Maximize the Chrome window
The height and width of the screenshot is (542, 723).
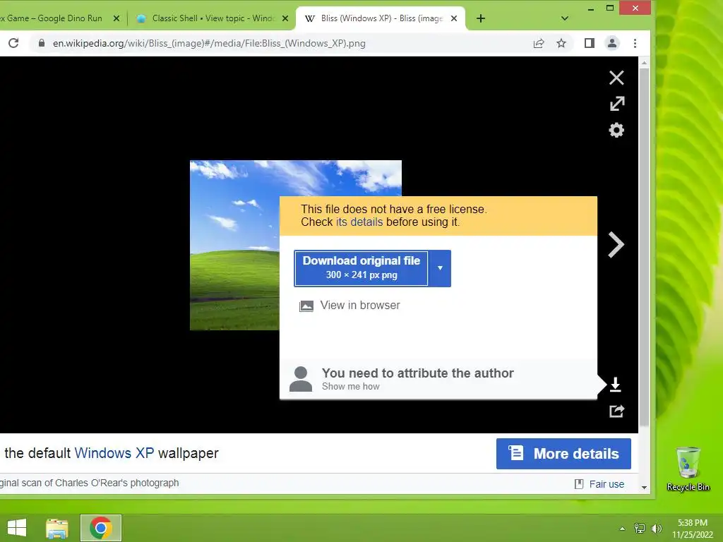[609, 8]
